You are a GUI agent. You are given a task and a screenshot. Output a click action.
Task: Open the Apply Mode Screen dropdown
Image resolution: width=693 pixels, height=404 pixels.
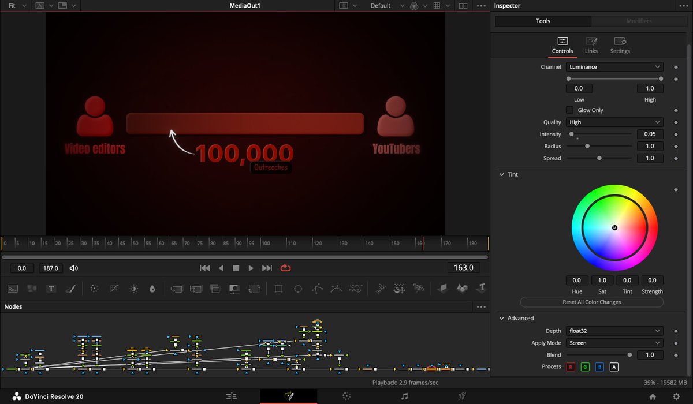615,343
